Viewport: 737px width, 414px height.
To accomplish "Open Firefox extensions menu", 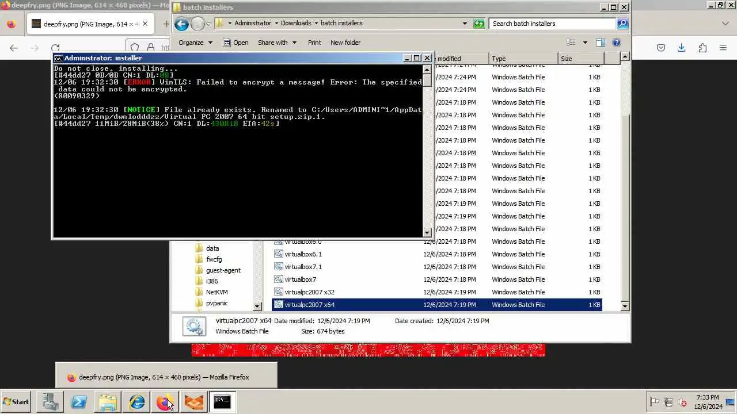I will pyautogui.click(x=702, y=48).
